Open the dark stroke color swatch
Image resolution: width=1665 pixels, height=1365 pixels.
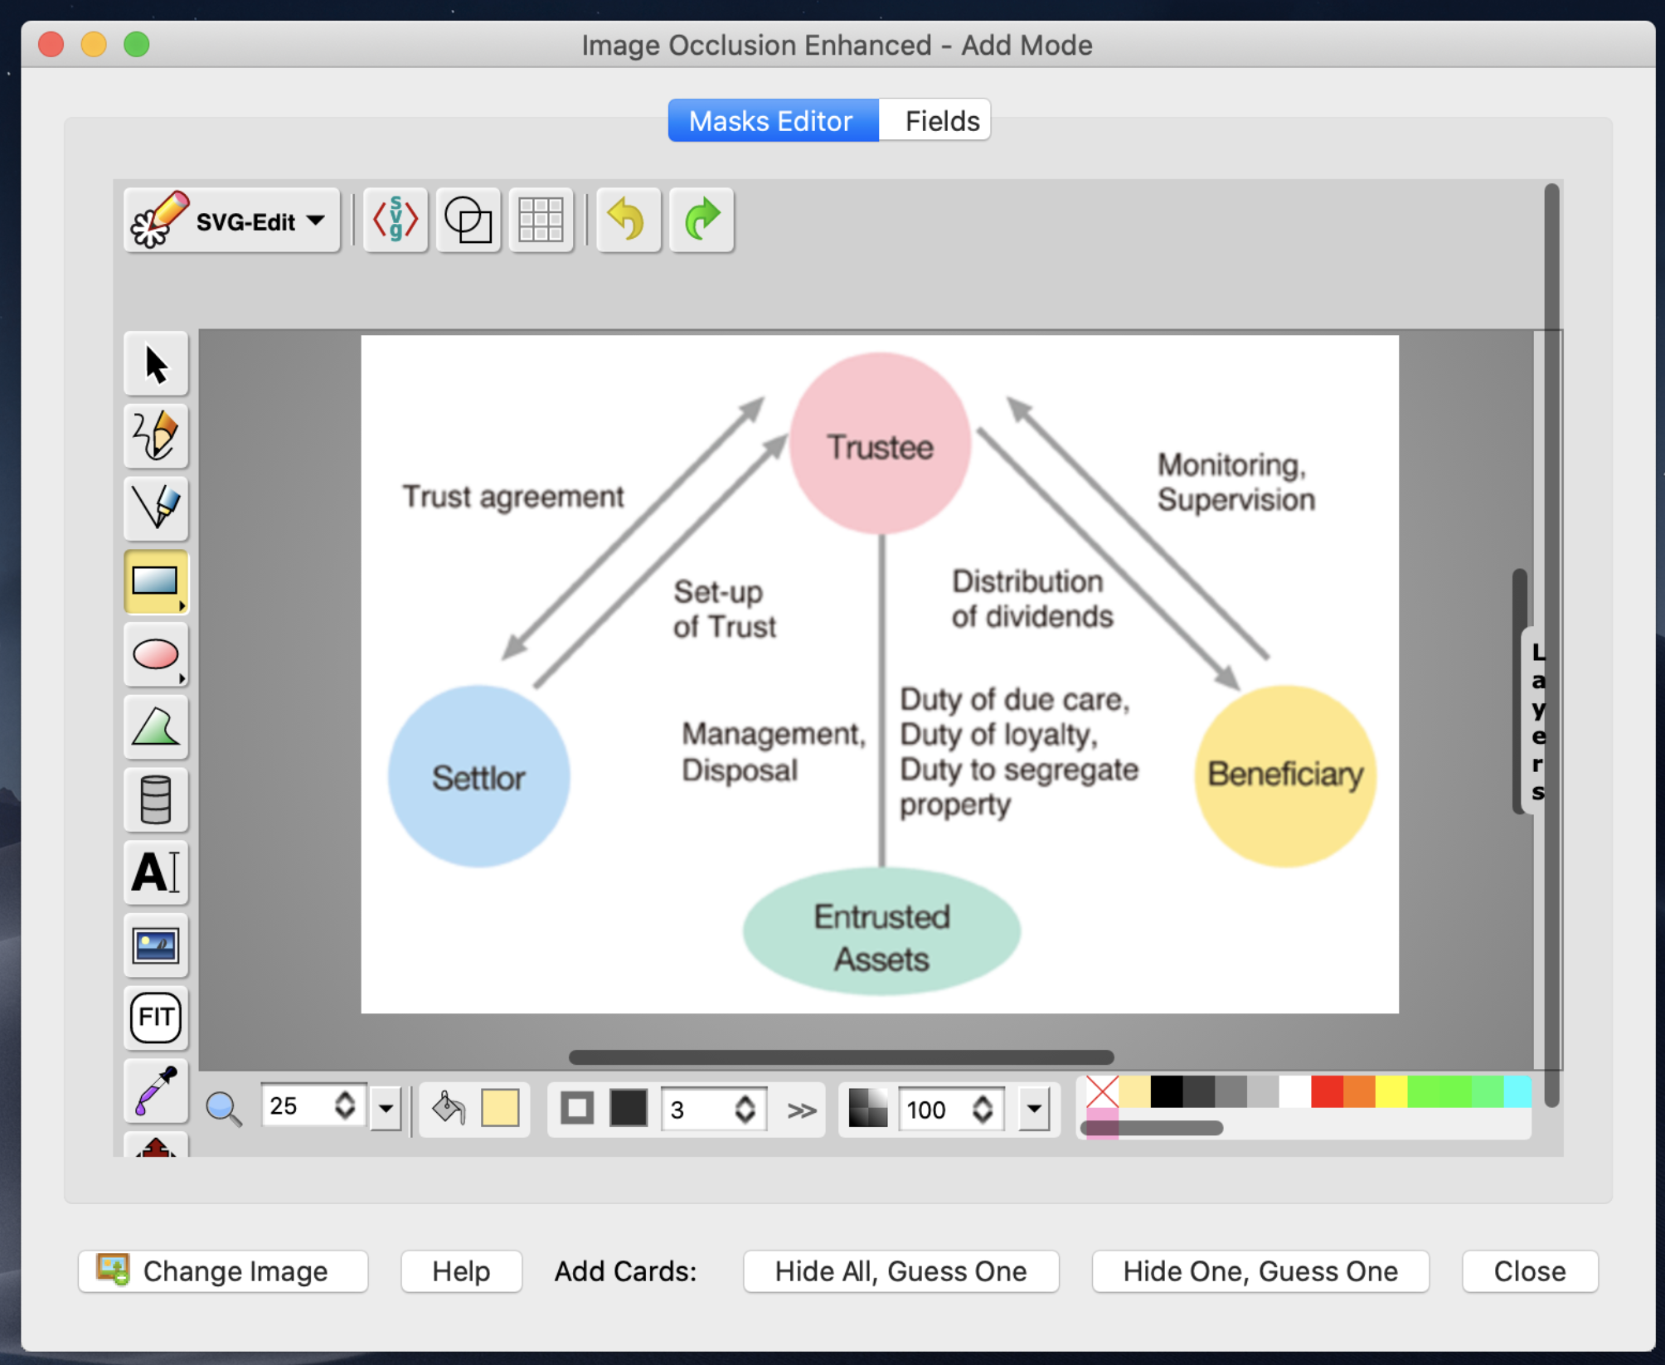629,1108
